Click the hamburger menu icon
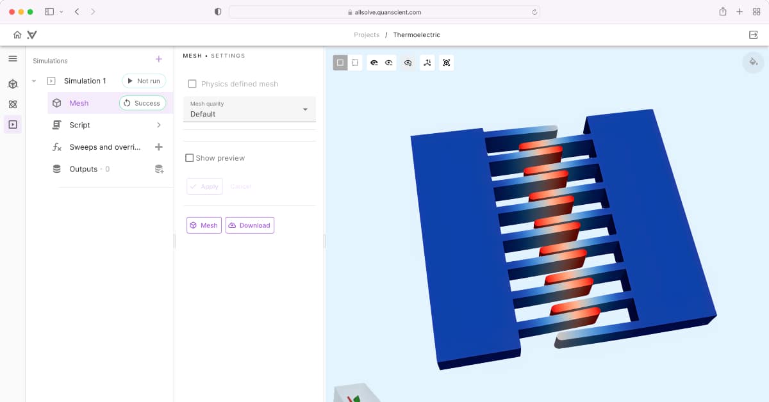The width and height of the screenshot is (769, 402). [x=12, y=59]
